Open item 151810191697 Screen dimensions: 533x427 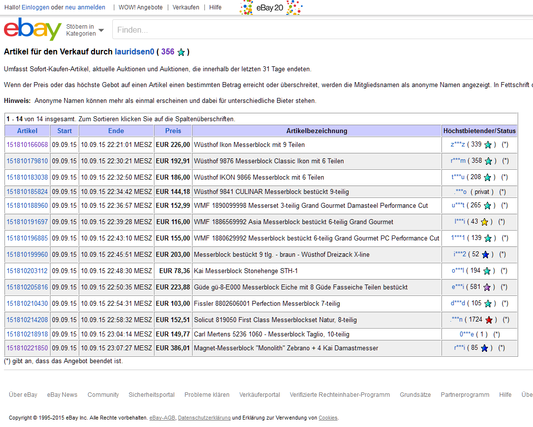[27, 222]
